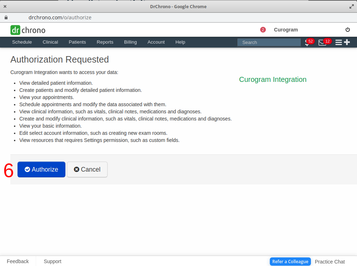Click the drchrono logo

[x=28, y=30]
